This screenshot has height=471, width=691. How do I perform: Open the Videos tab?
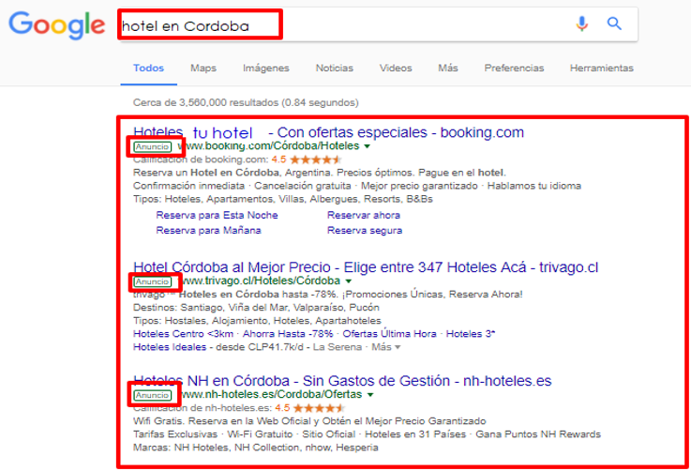(396, 68)
